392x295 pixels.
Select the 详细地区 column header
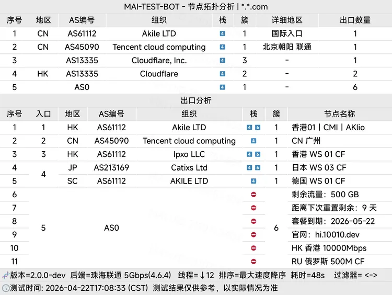[287, 20]
